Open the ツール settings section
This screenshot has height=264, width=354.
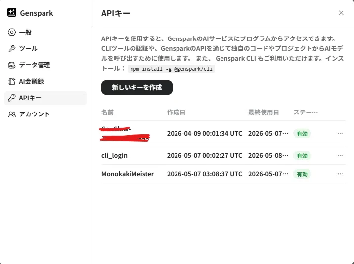[45, 48]
